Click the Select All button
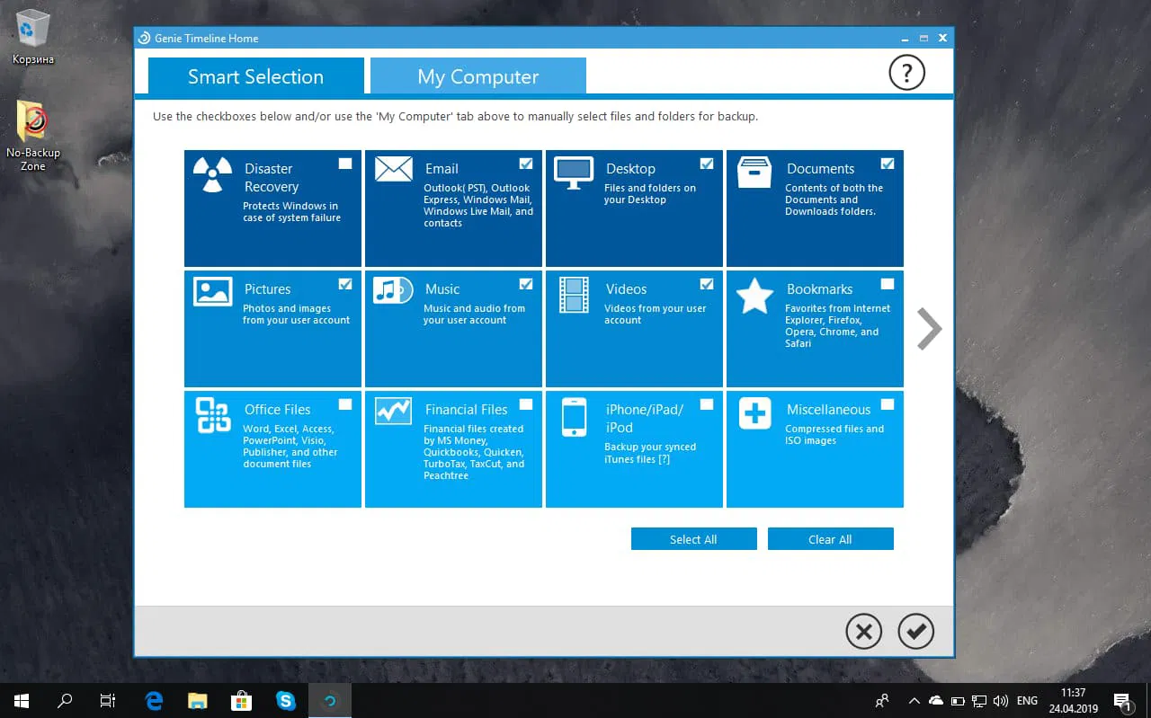 (x=693, y=539)
